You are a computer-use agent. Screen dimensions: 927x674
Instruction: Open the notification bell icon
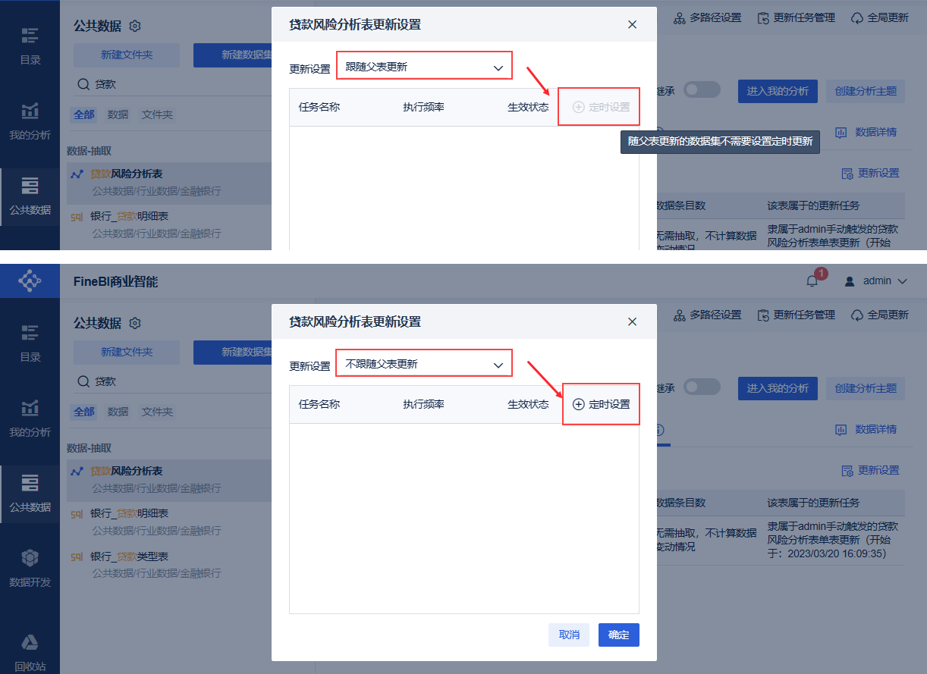pyautogui.click(x=812, y=281)
